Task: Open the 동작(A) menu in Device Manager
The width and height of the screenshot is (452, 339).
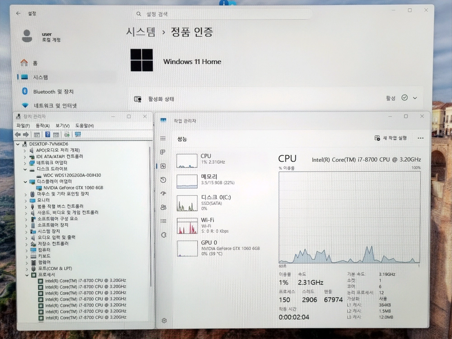Action: click(42, 126)
